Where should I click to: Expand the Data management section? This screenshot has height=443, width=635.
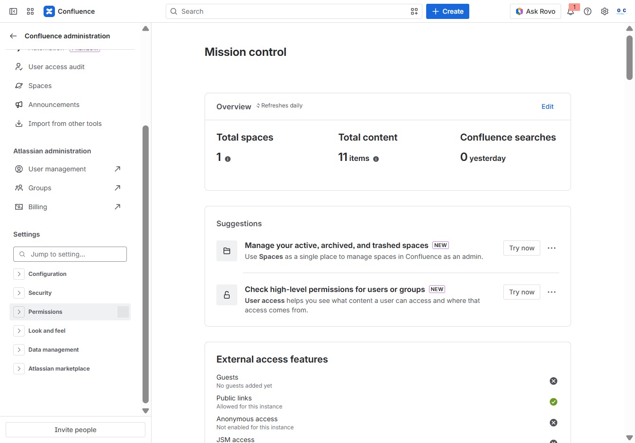point(19,350)
